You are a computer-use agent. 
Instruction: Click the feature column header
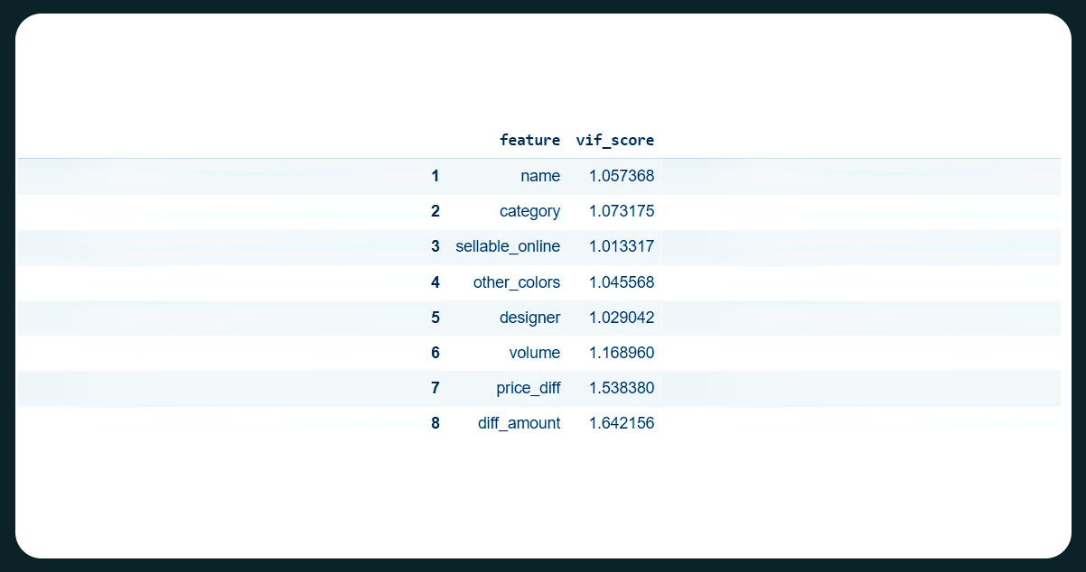(x=529, y=140)
